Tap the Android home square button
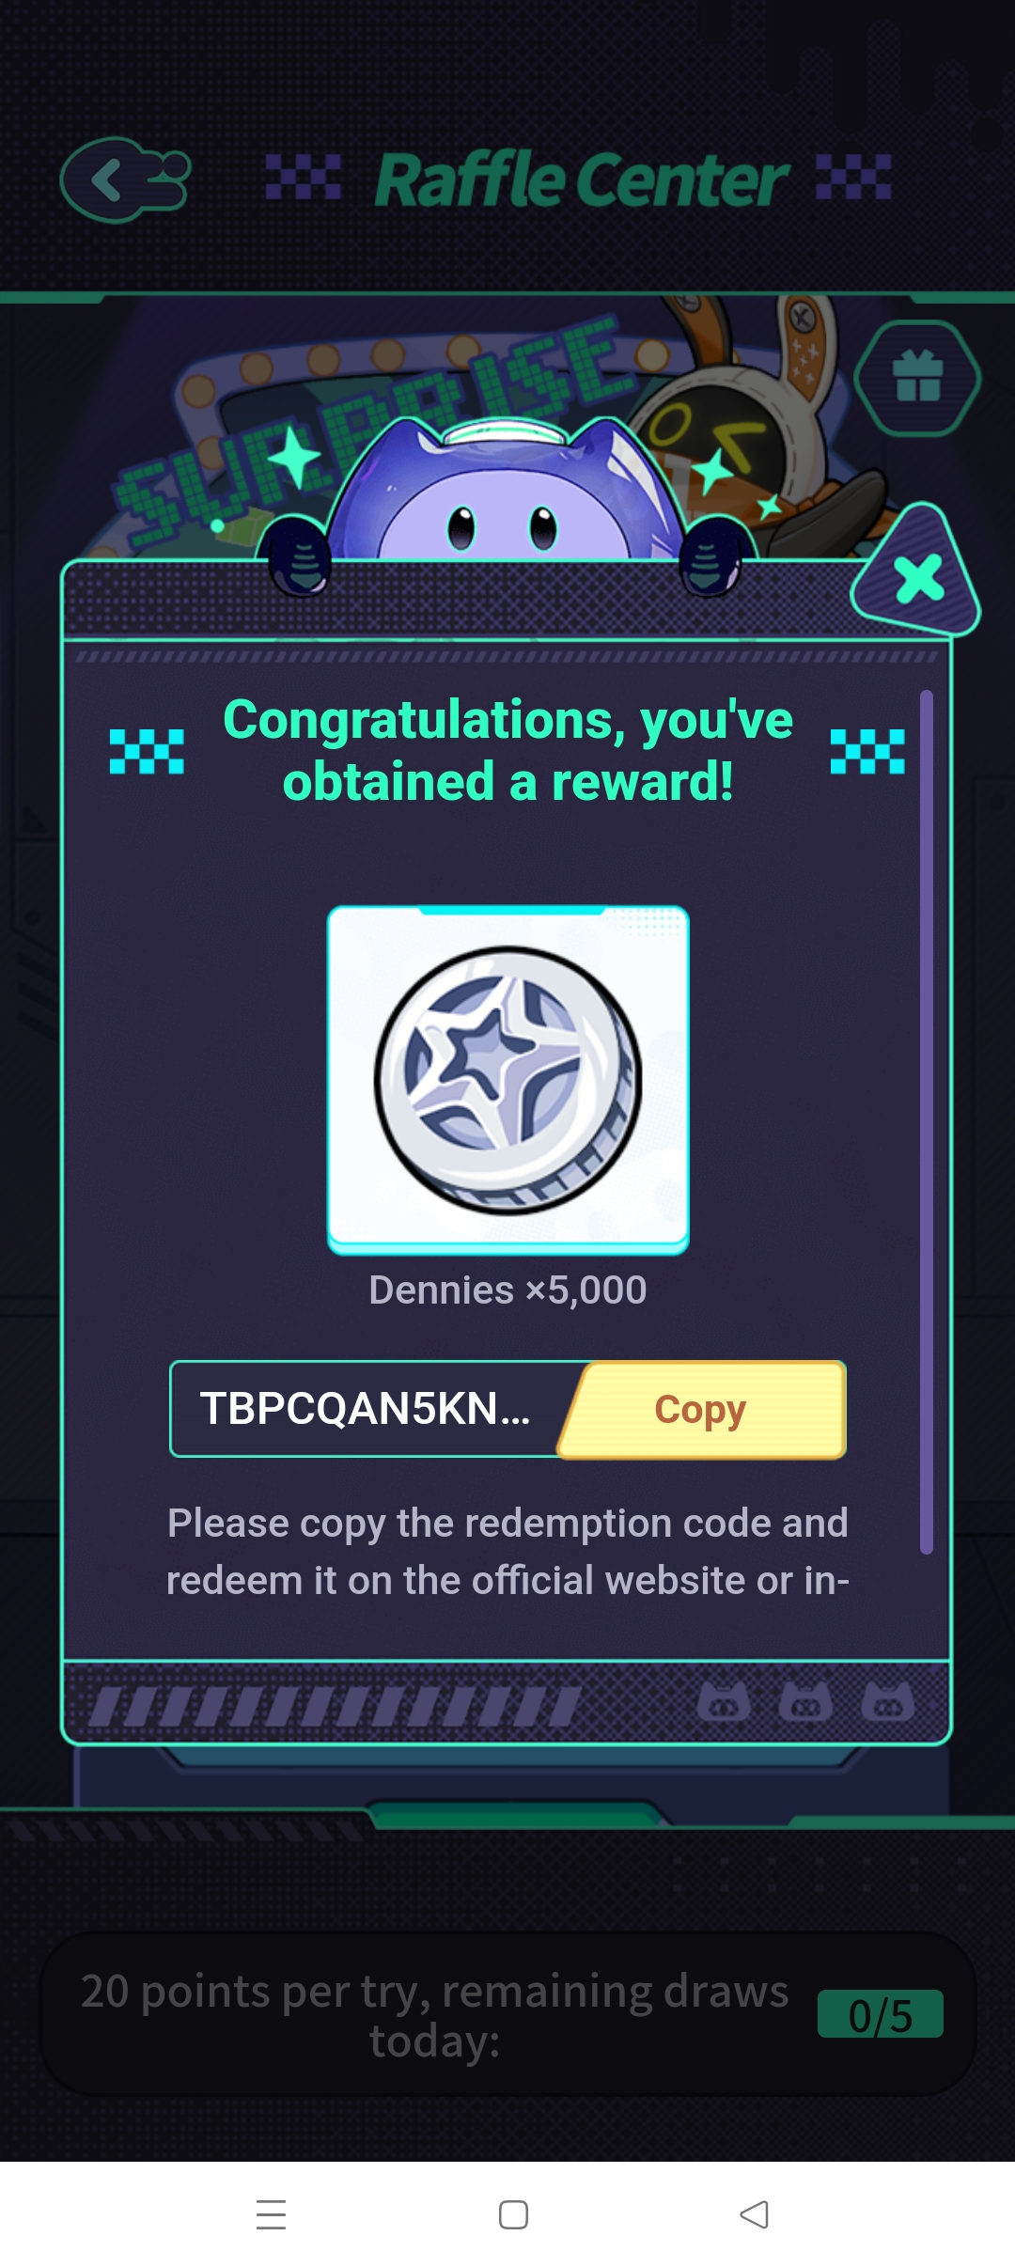Viewport: 1015px width, 2267px height. pyautogui.click(x=513, y=2214)
